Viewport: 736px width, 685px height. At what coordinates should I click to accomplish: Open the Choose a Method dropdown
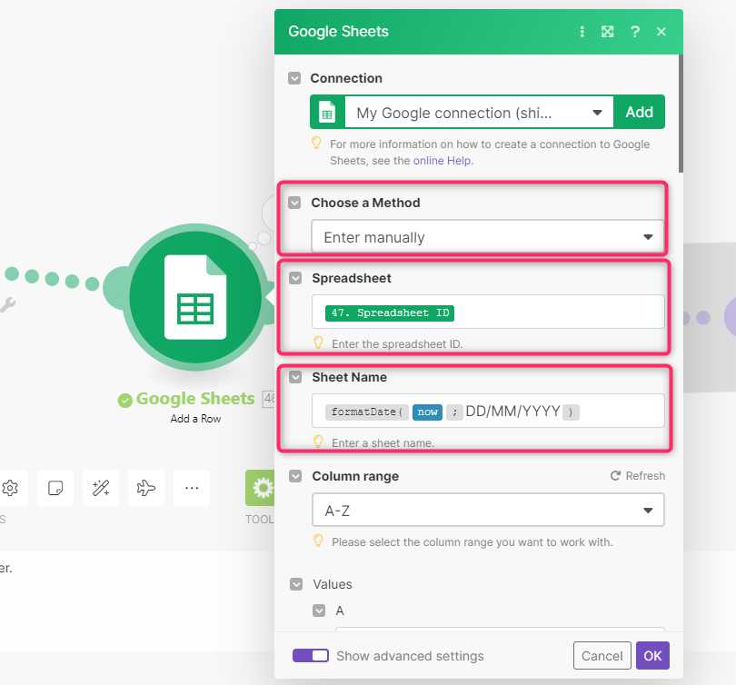(488, 236)
